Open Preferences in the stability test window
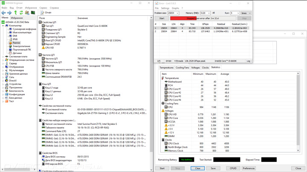307x172 pixels. tap(249, 168)
